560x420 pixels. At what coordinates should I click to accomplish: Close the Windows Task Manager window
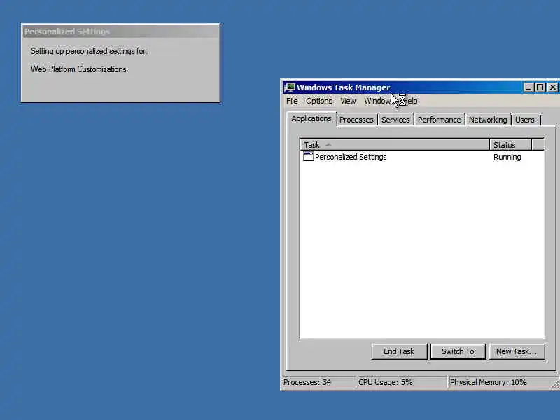click(x=552, y=87)
